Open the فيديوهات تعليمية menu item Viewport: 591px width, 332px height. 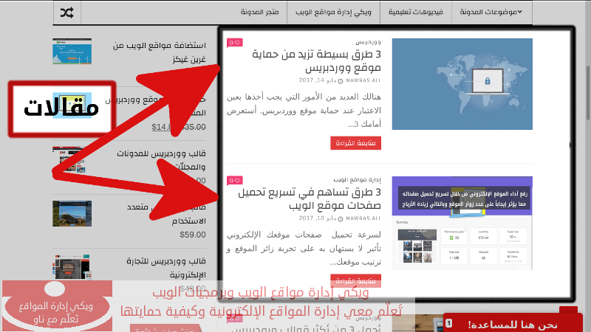417,13
